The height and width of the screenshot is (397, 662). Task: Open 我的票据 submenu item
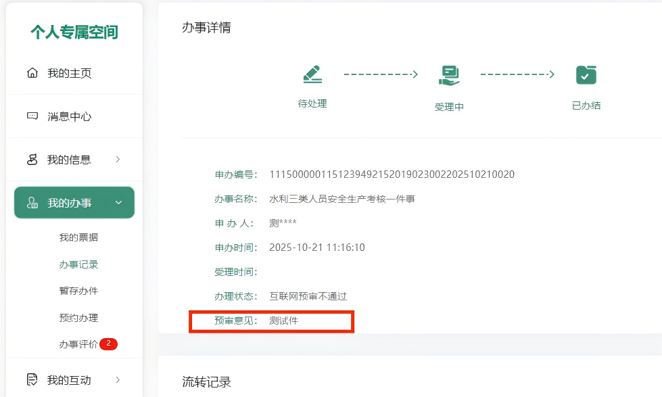pyautogui.click(x=78, y=237)
